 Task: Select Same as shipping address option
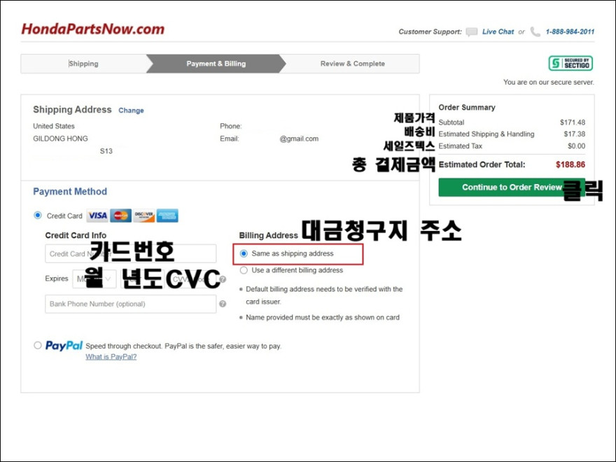(244, 254)
